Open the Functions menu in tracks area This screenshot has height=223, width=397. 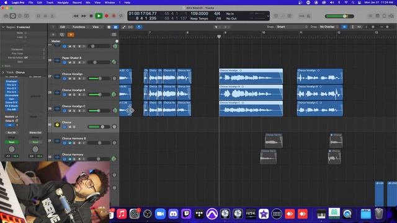(x=80, y=27)
